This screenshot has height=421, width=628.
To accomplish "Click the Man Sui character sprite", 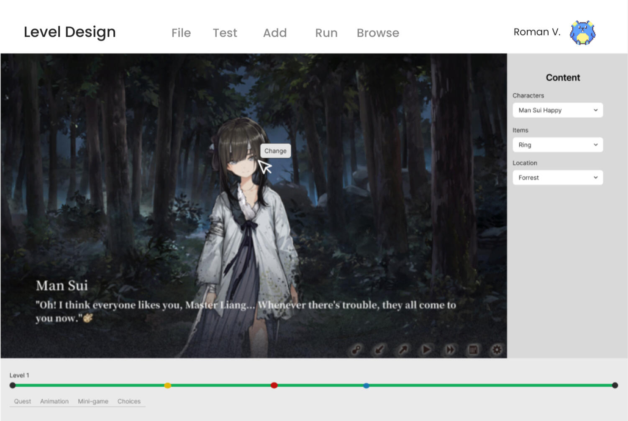I will tap(247, 238).
